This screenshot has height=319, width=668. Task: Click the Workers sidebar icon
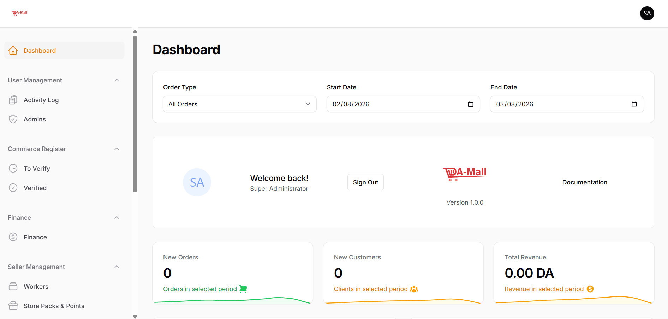tap(13, 286)
